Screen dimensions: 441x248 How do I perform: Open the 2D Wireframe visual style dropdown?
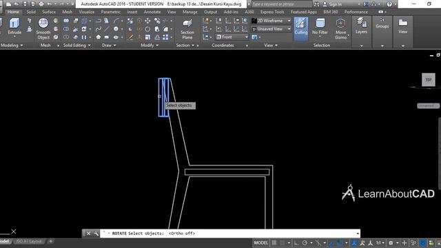tap(271, 21)
